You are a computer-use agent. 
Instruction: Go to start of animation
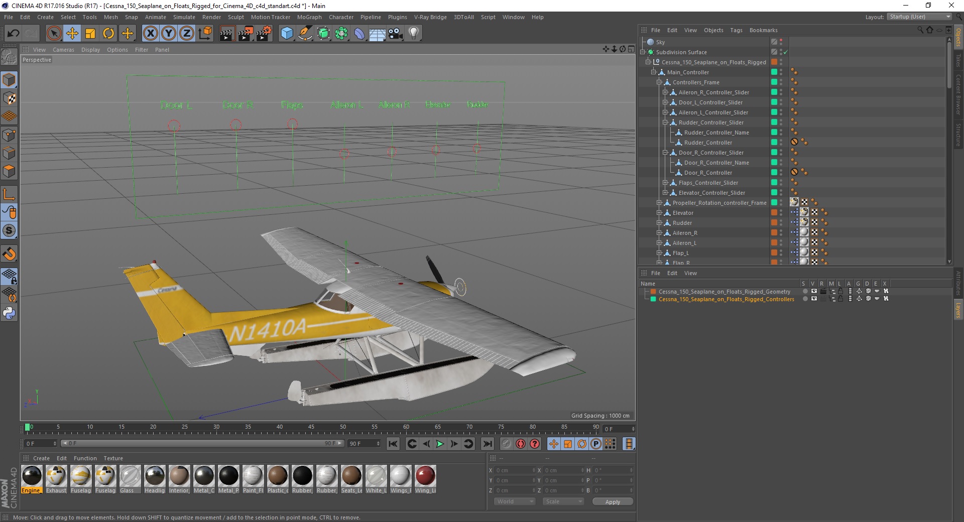[393, 444]
